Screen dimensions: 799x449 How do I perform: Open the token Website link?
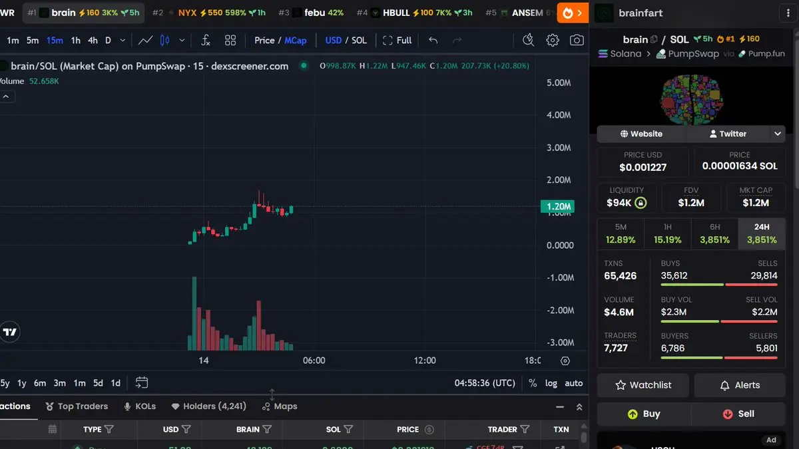(x=641, y=134)
